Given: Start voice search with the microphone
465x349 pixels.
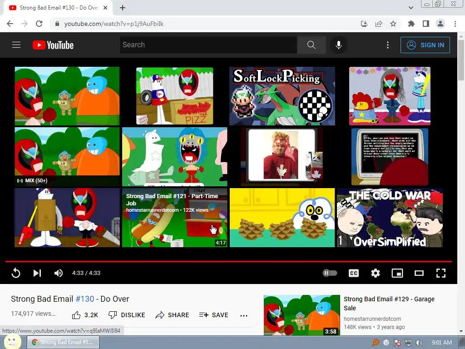Looking at the screenshot, I should [x=338, y=45].
